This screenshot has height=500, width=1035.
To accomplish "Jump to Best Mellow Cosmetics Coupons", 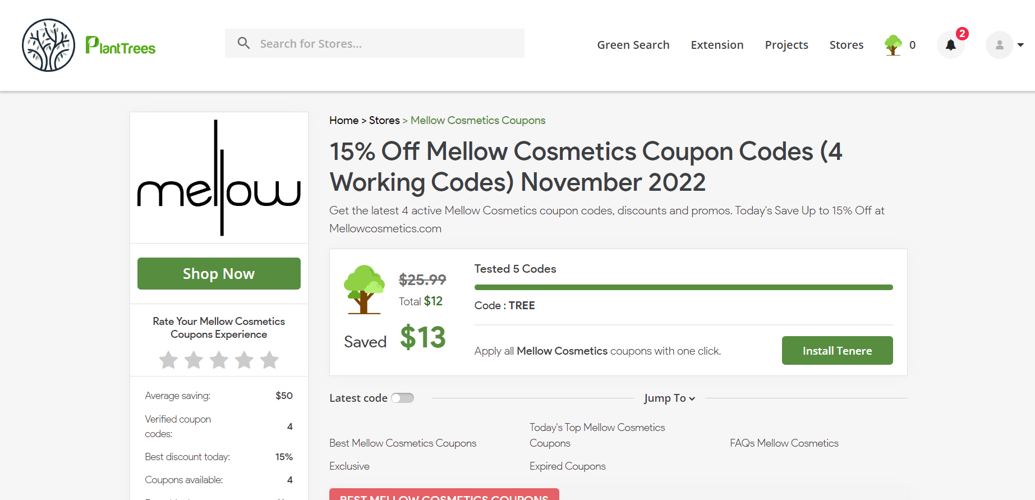I will pyautogui.click(x=403, y=443).
